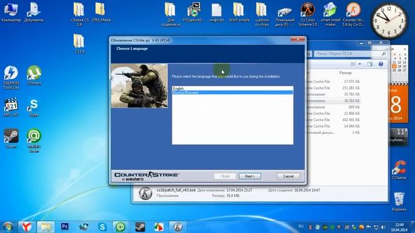Open the CCleaner desktop icon
The image size is (415, 233).
click(399, 170)
